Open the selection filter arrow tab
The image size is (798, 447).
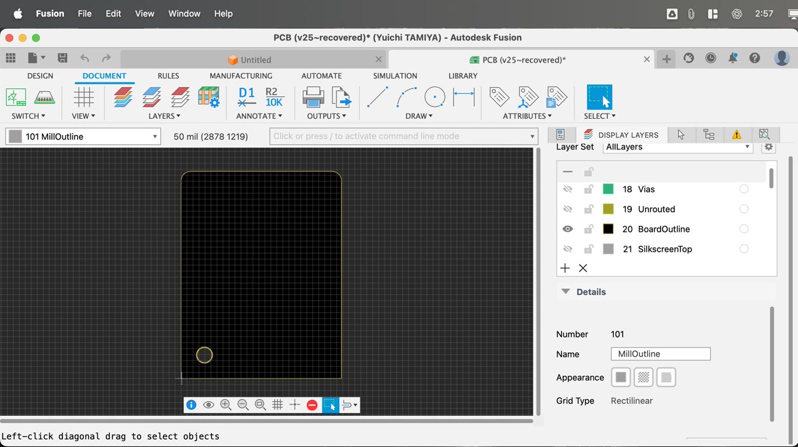click(681, 134)
